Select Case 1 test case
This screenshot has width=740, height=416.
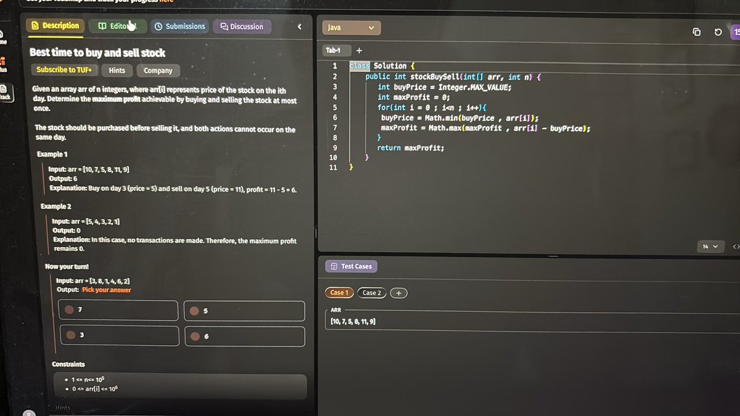tap(339, 293)
